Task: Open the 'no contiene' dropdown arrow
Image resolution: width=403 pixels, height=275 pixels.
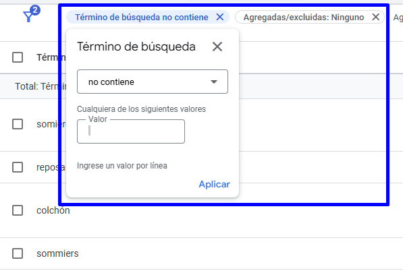Action: (214, 82)
